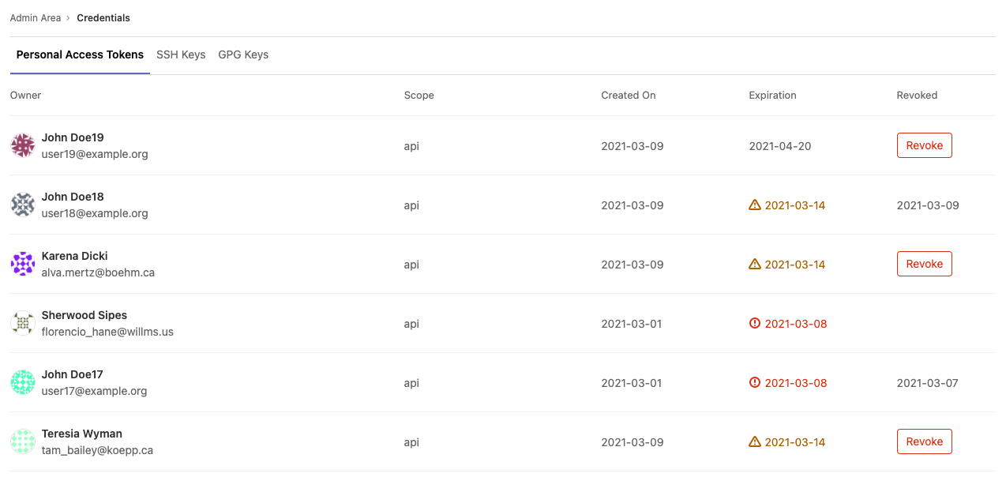Click the red clock icon on John Doe17's row
The image size is (1006, 477).
coord(755,382)
